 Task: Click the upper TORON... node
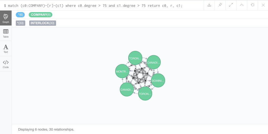click(x=135, y=58)
